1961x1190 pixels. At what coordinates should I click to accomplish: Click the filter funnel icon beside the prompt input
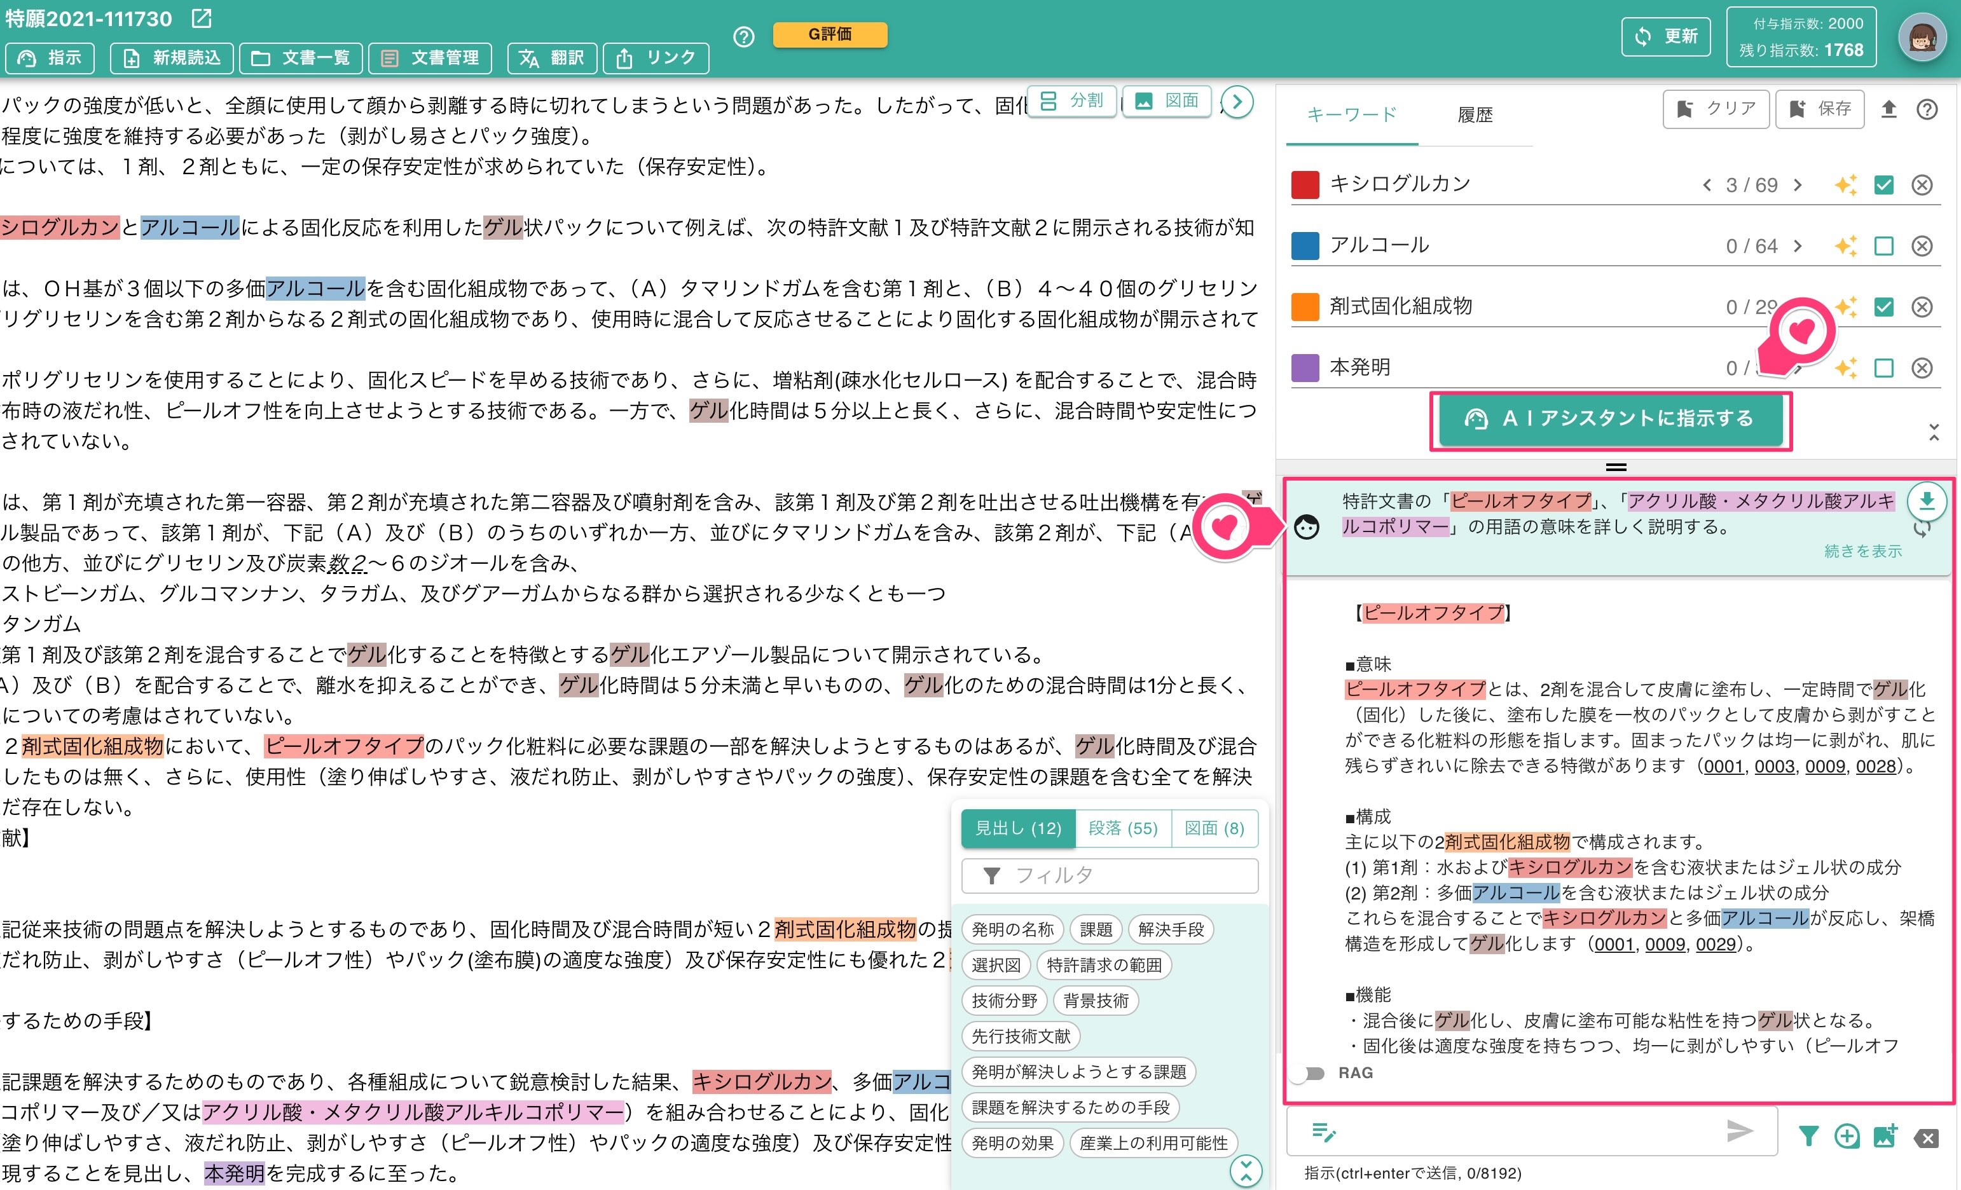1808,1137
